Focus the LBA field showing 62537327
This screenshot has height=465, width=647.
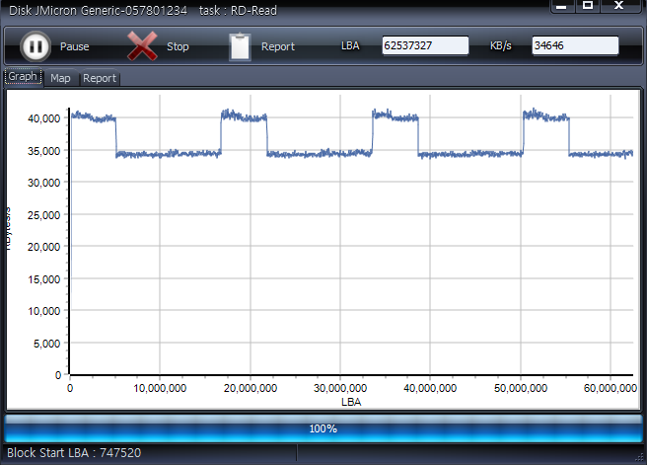pyautogui.click(x=425, y=45)
